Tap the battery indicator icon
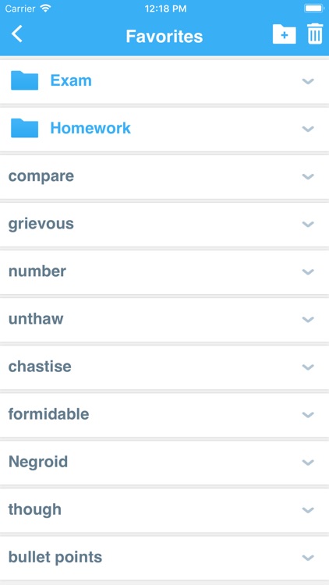329x585 pixels. [314, 9]
